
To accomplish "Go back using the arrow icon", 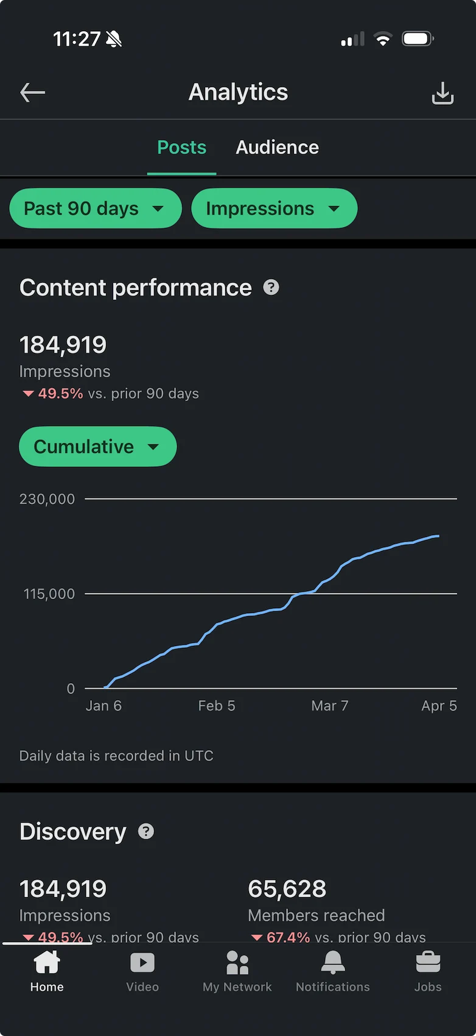I will [32, 93].
